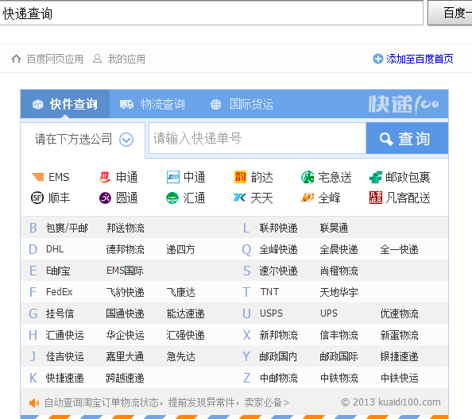The width and height of the screenshot is (472, 419).
Task: Select 递四方 courier
Action: click(x=180, y=249)
